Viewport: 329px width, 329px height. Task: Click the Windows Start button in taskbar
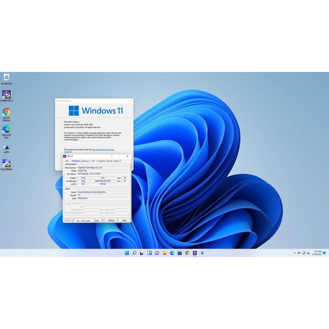tap(127, 253)
